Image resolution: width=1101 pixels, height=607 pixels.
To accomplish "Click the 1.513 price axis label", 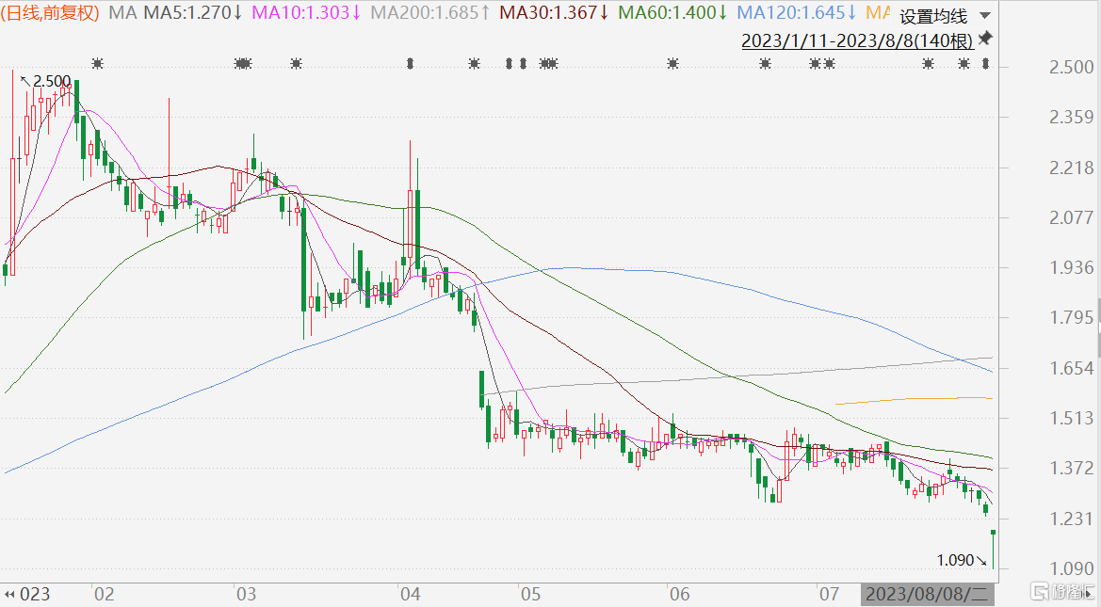I will click(1072, 418).
